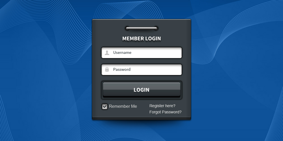
Task: Open the "Register here?" link
Action: point(162,106)
